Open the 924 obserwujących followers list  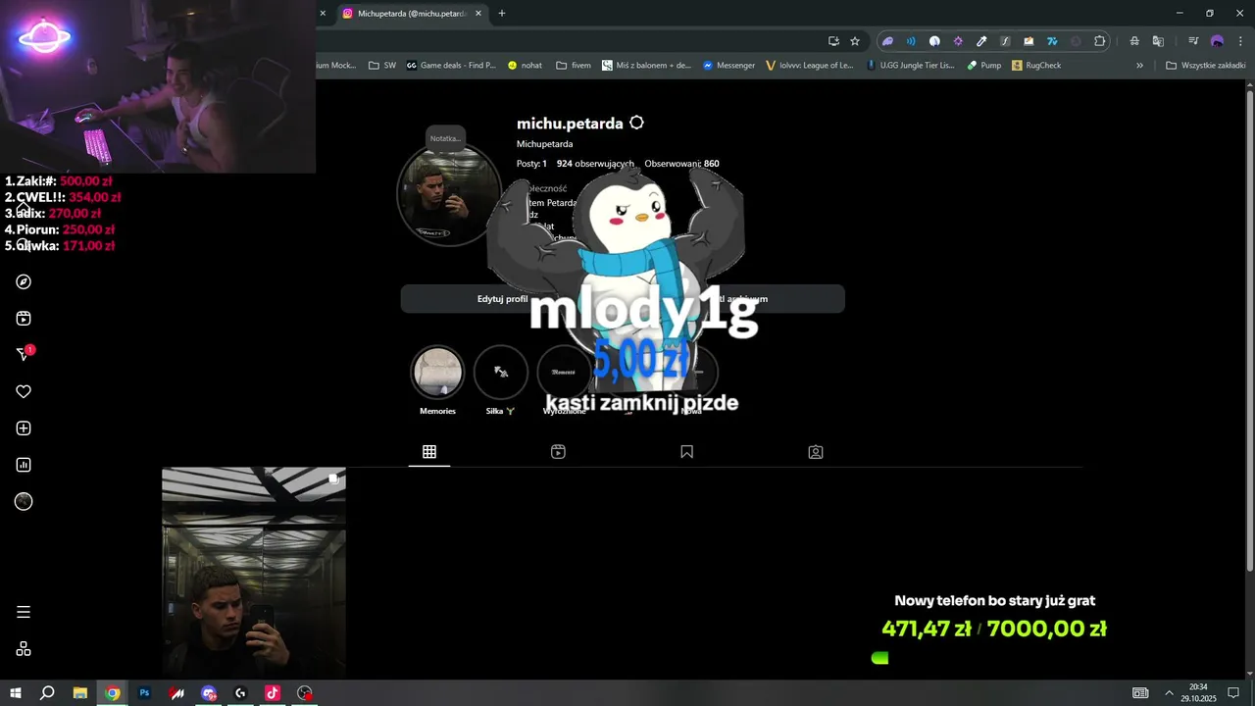pyautogui.click(x=595, y=164)
